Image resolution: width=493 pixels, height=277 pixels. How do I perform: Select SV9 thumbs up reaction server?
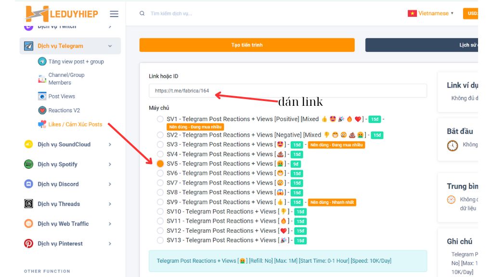pyautogui.click(x=160, y=202)
